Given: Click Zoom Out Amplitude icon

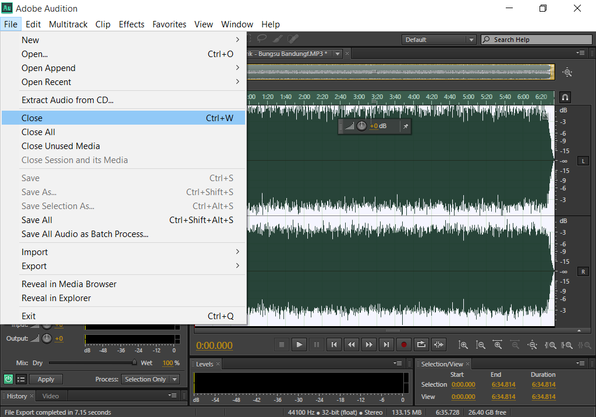Looking at the screenshot, I should pyautogui.click(x=480, y=345).
